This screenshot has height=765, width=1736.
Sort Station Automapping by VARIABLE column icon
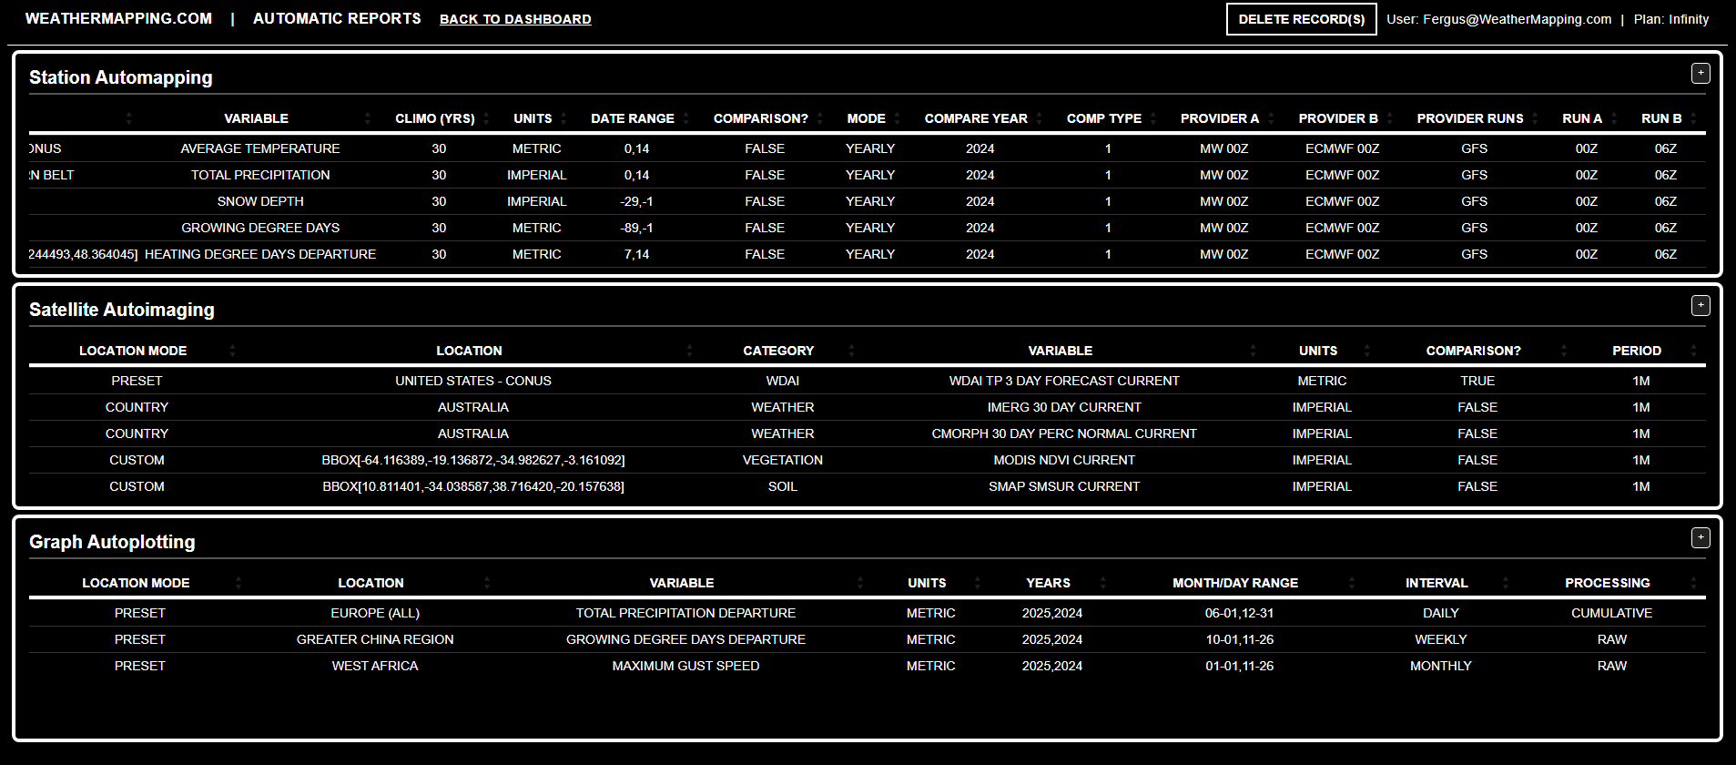(368, 118)
